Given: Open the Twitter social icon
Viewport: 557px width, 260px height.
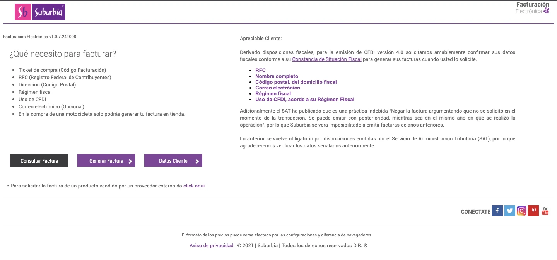Looking at the screenshot, I should click(510, 211).
